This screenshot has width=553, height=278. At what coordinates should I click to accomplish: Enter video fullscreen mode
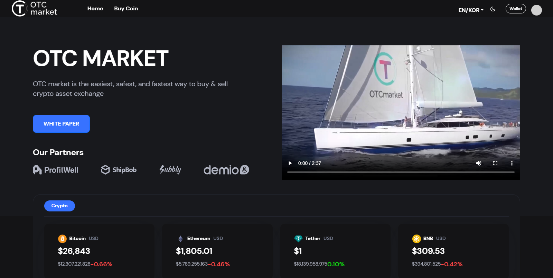[x=495, y=163]
